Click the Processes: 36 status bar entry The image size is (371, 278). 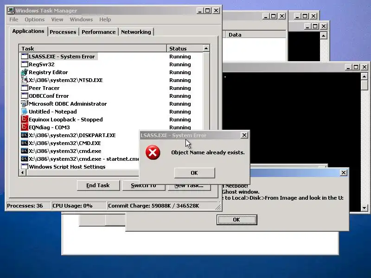pyautogui.click(x=28, y=206)
